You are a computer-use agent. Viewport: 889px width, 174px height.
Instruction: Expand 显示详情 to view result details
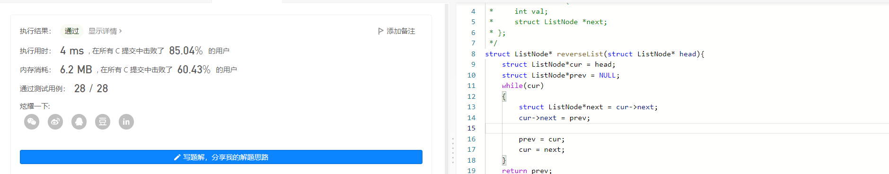point(105,31)
